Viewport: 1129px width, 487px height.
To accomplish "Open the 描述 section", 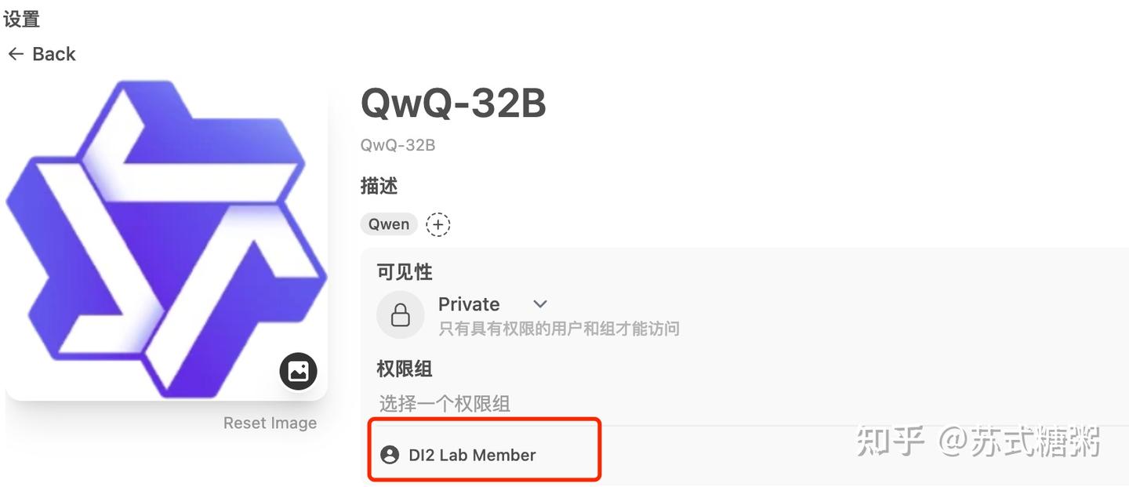I will [x=378, y=186].
